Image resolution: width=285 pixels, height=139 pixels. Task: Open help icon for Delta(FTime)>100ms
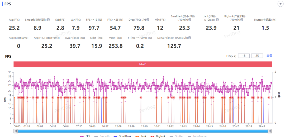pyautogui.click(x=189, y=38)
